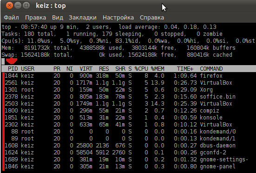The height and width of the screenshot is (173, 256).
Task: Click 25800 VIRT value of dbus-daemon
Action: tap(84, 146)
